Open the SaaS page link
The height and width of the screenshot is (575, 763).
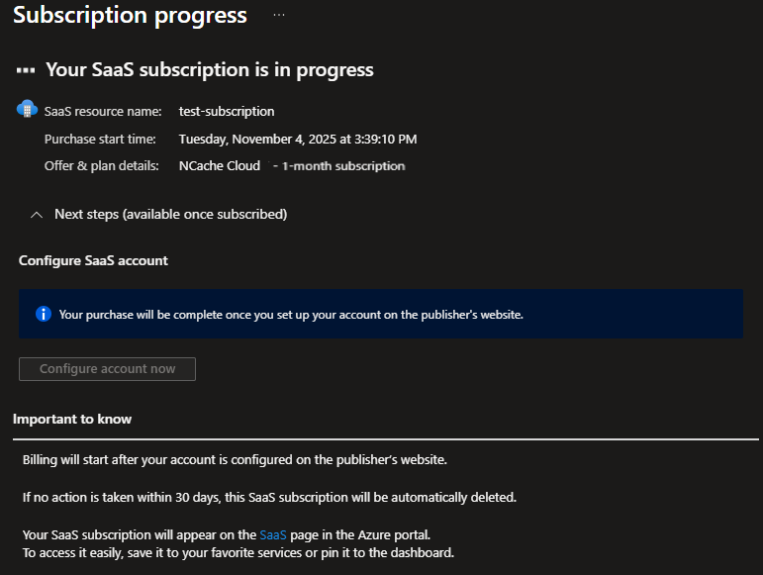tap(273, 535)
